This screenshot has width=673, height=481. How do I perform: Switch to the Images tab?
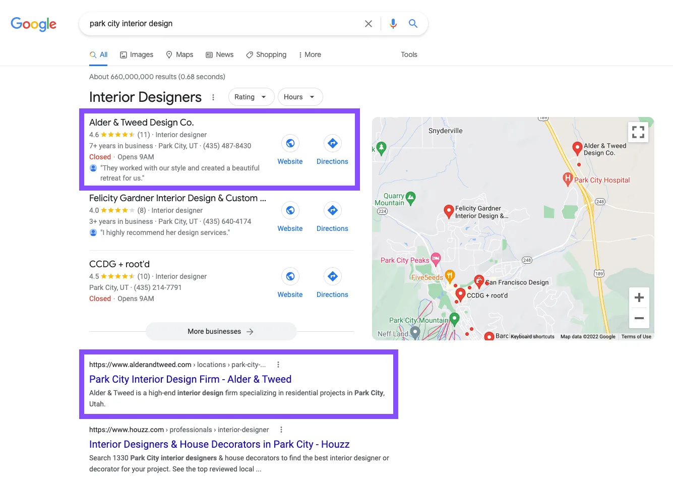point(137,54)
